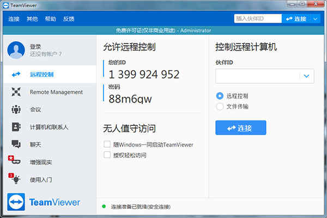The image size is (327, 218).
Task: Open 计算机和联系人 contacts icon
Action: 16,127
